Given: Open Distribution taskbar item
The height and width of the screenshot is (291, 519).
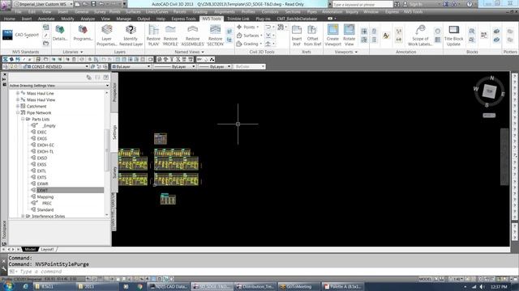Looking at the screenshot, I should [255, 287].
